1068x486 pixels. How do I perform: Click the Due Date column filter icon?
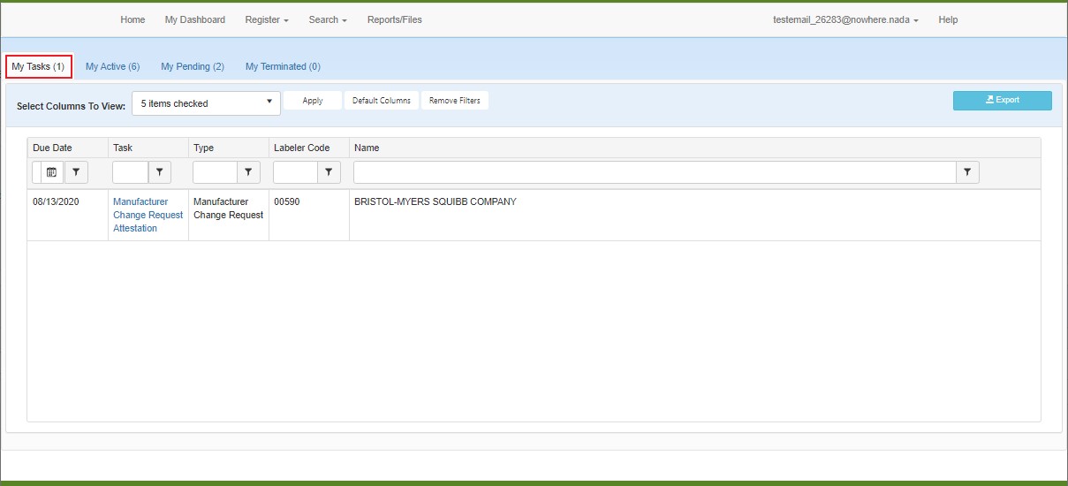(x=76, y=172)
